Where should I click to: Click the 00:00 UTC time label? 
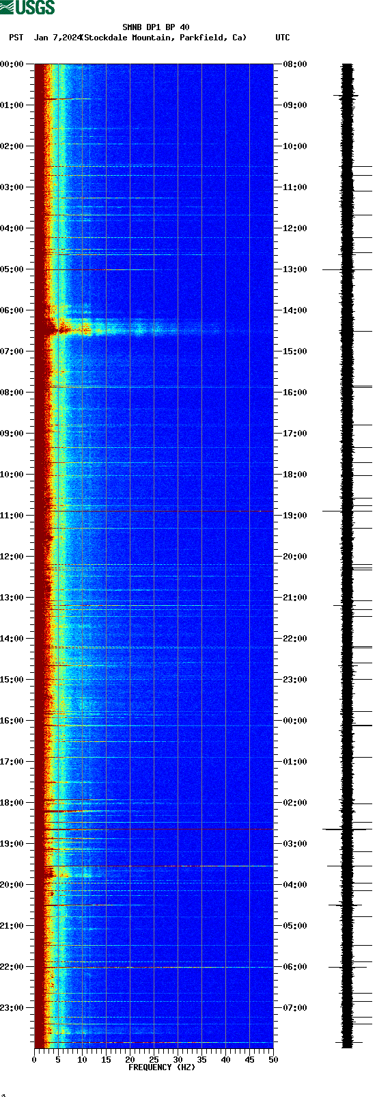(295, 721)
